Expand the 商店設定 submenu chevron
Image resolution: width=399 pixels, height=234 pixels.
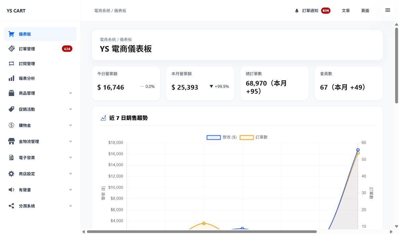coord(71,174)
